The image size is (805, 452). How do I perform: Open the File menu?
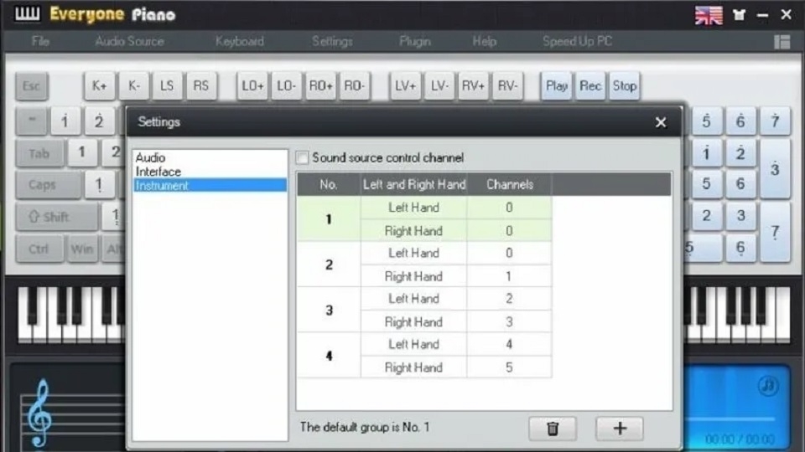(x=40, y=42)
